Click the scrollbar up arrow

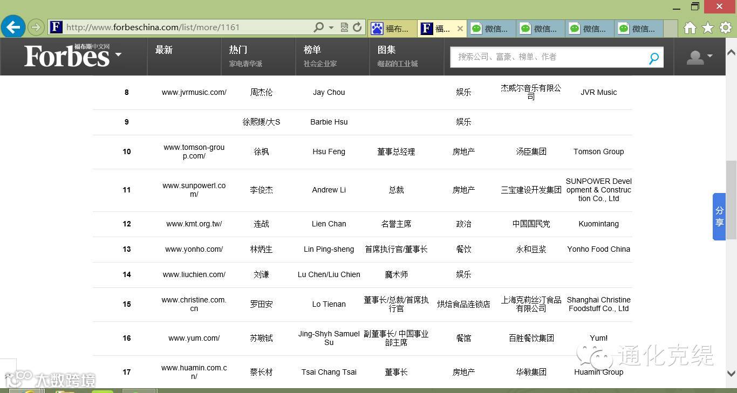coord(731,52)
